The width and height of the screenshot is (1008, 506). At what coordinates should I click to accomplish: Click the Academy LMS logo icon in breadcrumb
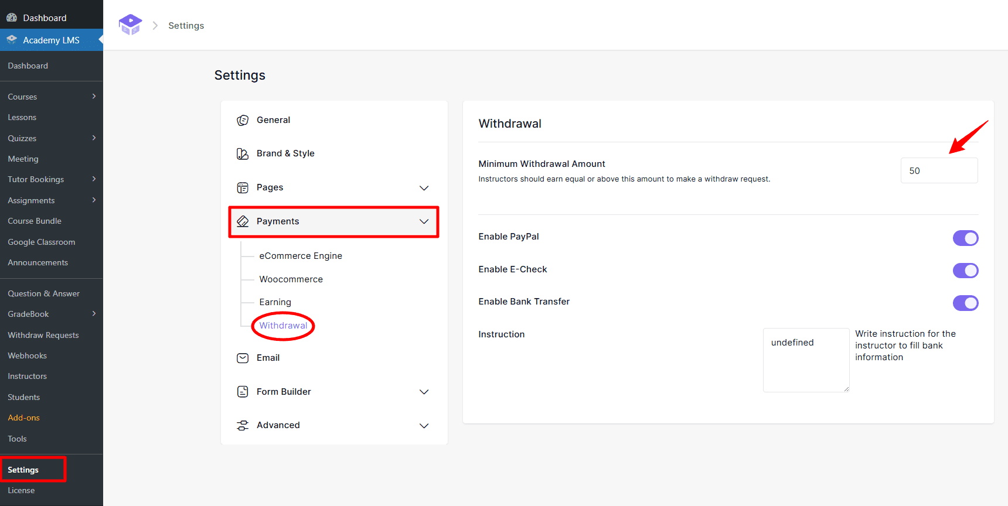(x=130, y=25)
